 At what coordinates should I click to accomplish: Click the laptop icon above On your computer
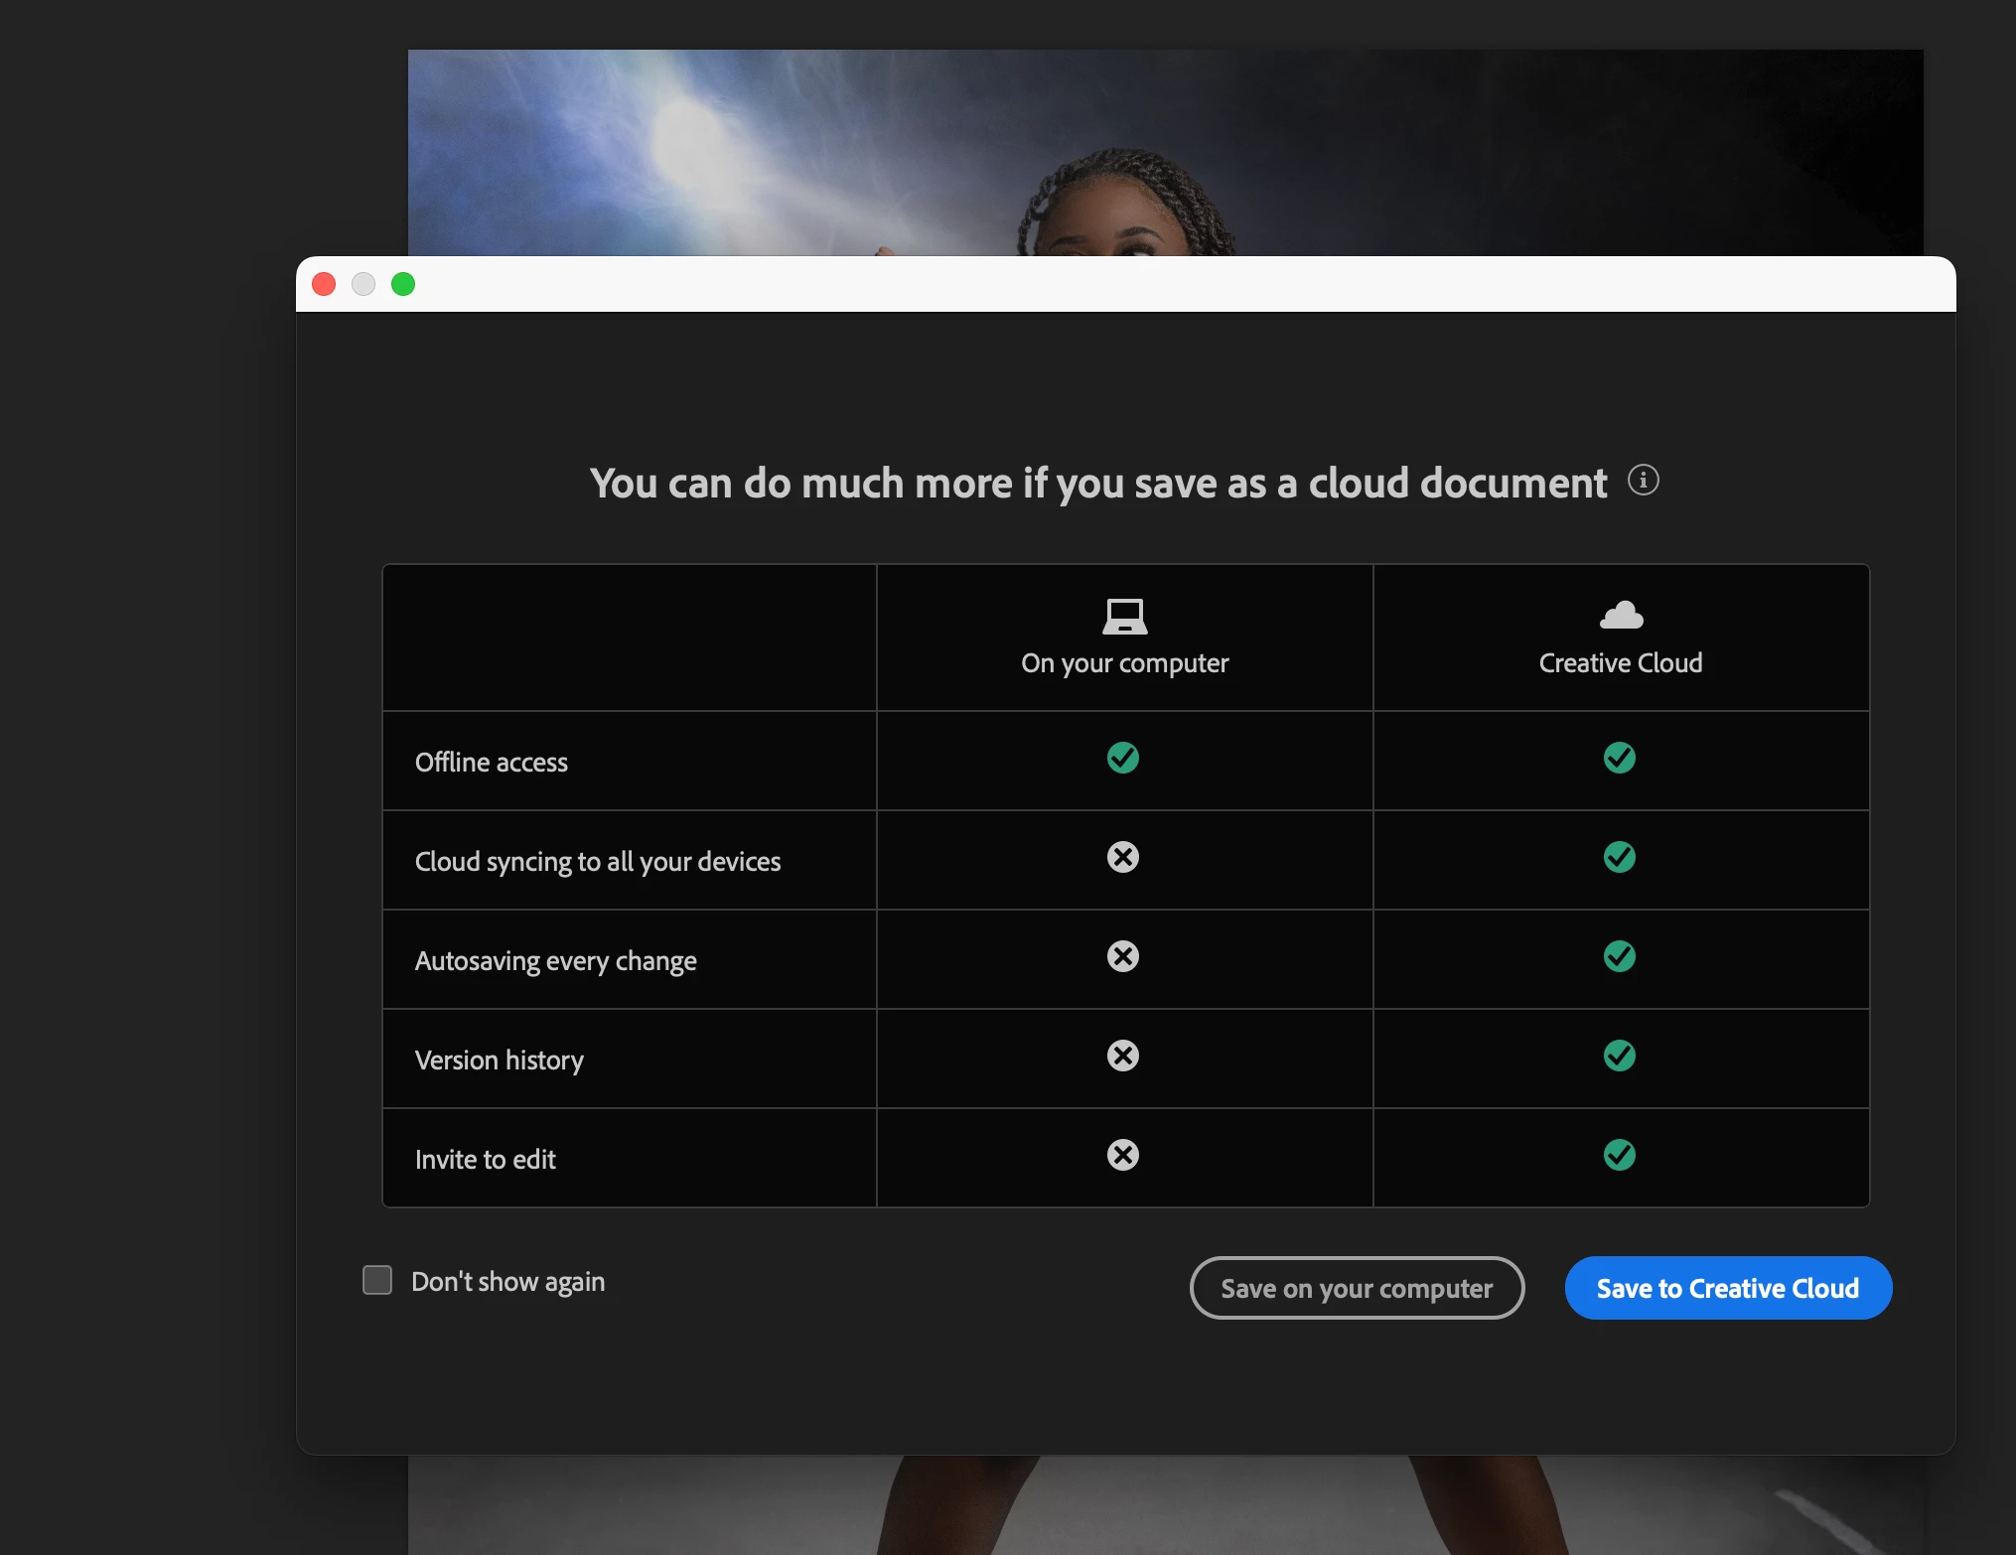(1124, 617)
